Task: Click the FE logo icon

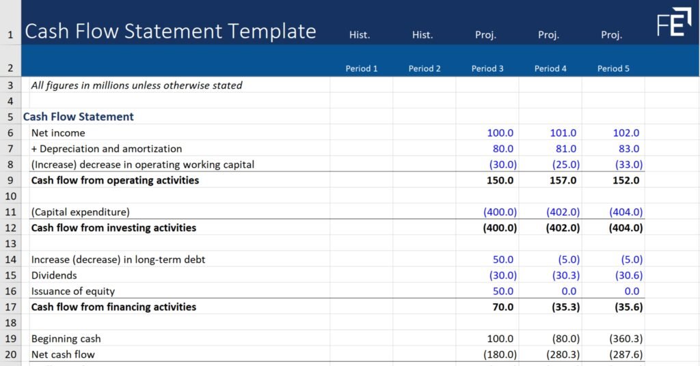Action: click(674, 21)
